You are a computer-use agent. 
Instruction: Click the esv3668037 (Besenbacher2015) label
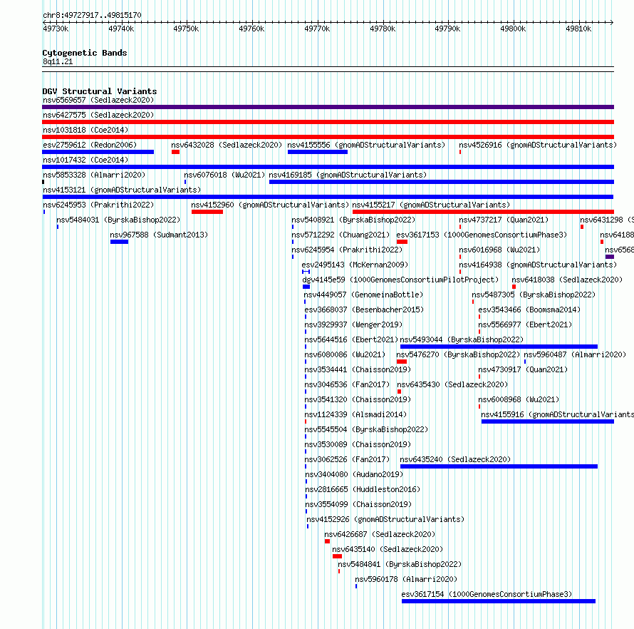364,310
